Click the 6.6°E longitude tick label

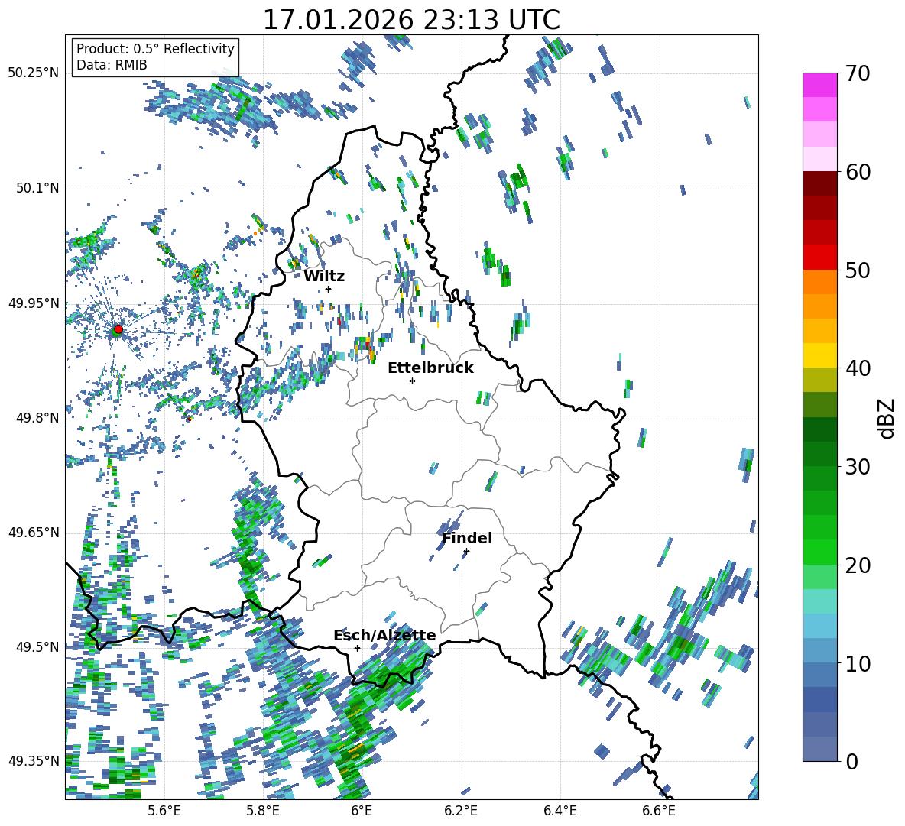pyautogui.click(x=659, y=811)
